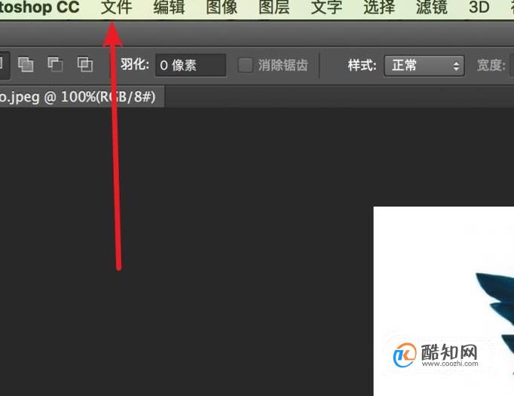Open the Photoshop CC application menu

click(39, 8)
